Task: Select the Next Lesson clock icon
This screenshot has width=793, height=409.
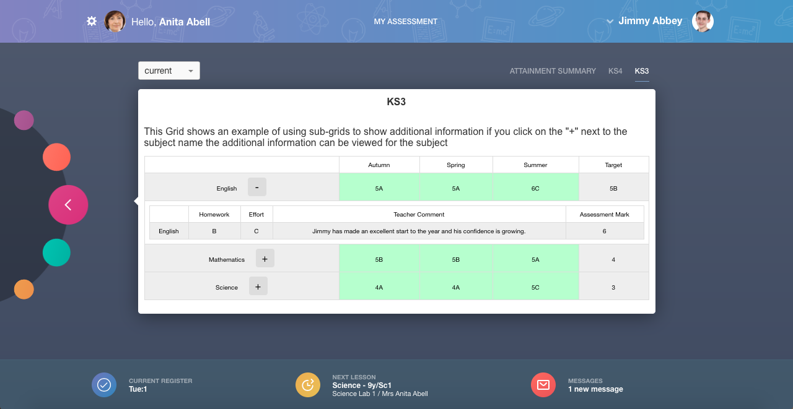Action: [x=308, y=385]
